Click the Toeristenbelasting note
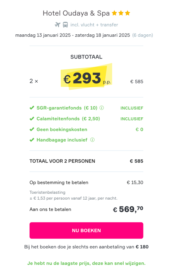This screenshot has width=175, height=276. [x=73, y=195]
